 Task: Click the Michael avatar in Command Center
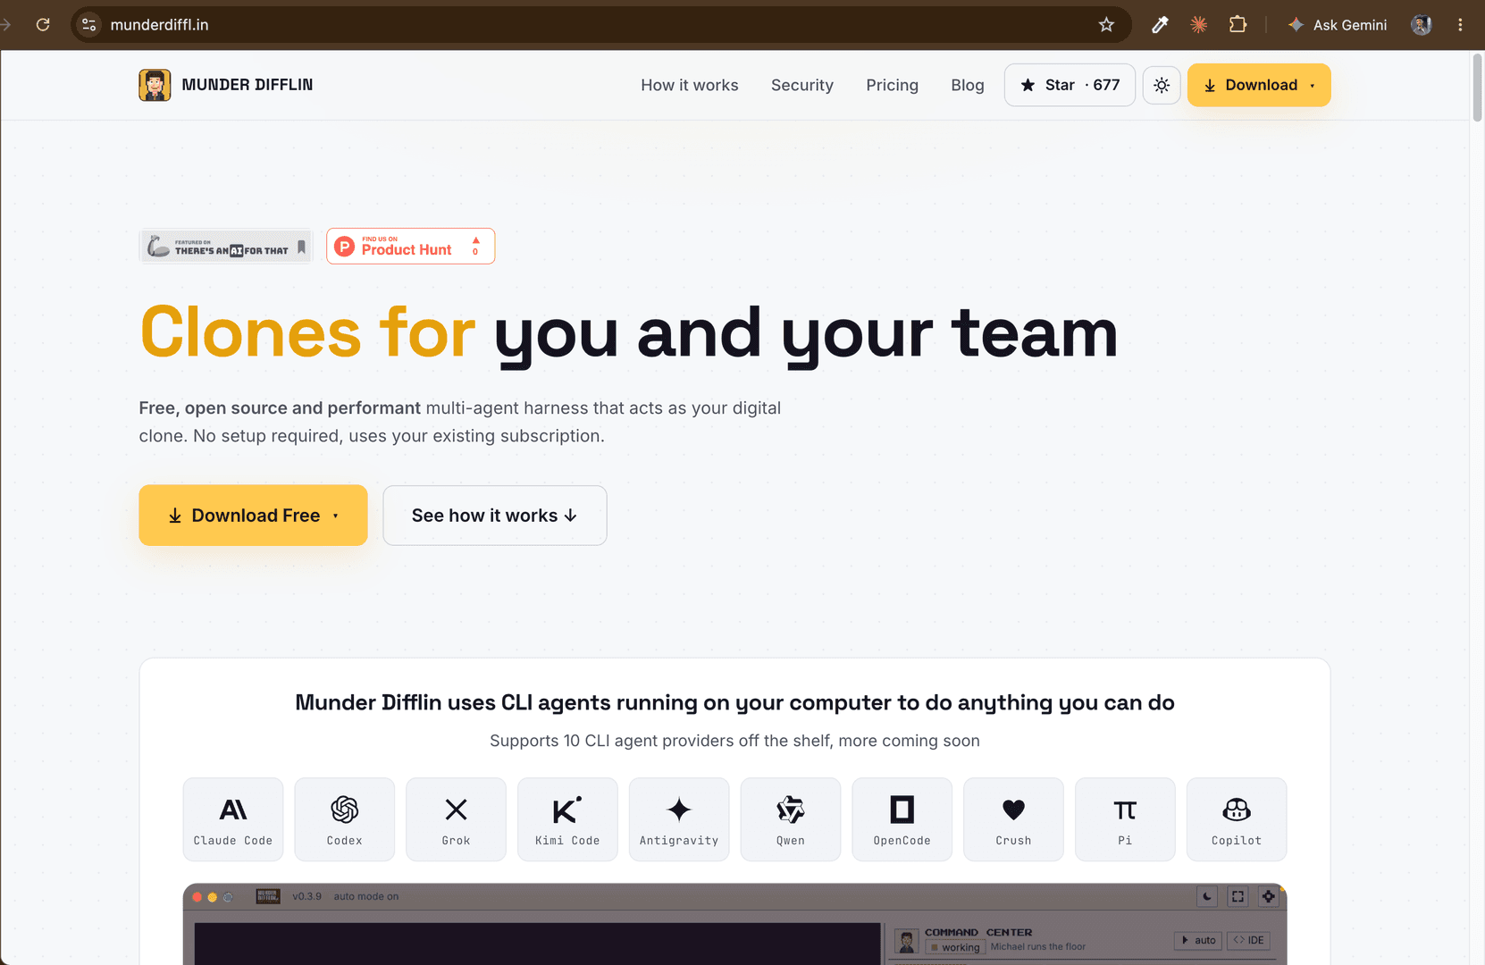(907, 940)
